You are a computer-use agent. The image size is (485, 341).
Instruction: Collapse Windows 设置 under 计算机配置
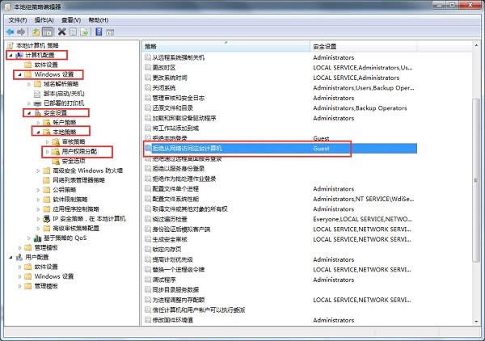[x=20, y=74]
